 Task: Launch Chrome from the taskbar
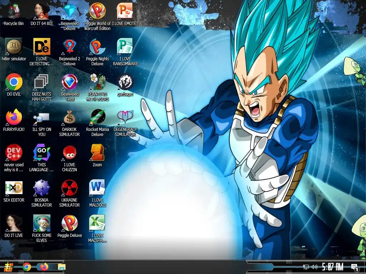point(27,267)
